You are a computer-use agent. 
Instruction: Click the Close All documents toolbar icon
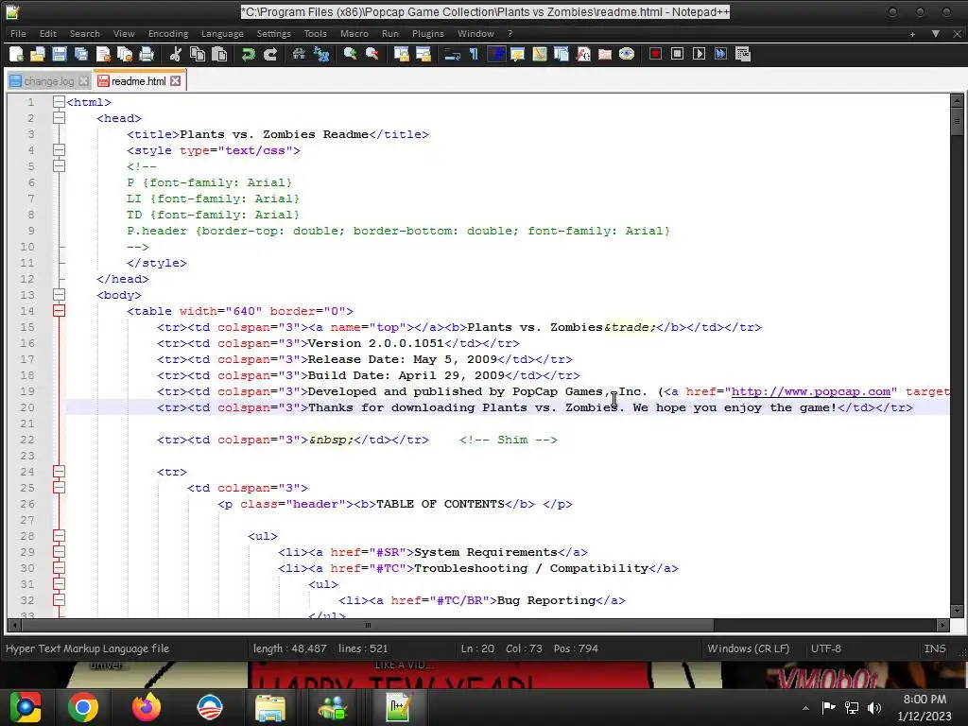[125, 54]
